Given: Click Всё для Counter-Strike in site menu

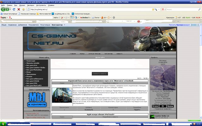Looking at the screenshot, I should click(36, 68).
